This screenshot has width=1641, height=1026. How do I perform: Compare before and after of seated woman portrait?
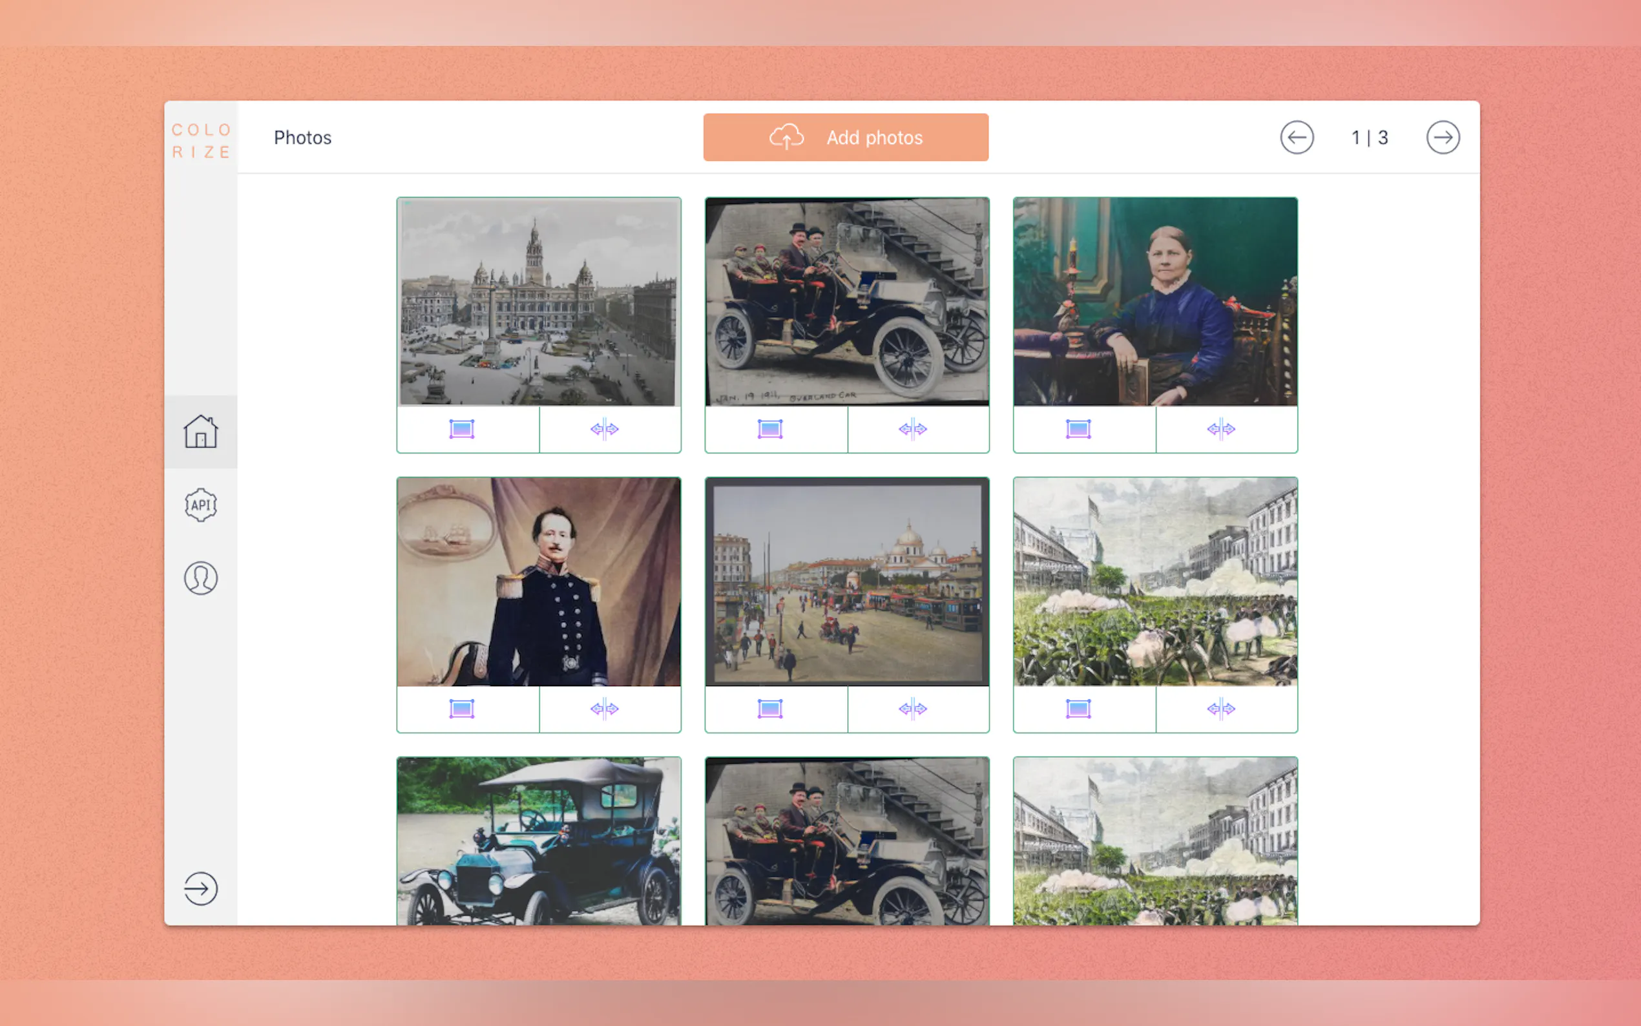[1220, 429]
